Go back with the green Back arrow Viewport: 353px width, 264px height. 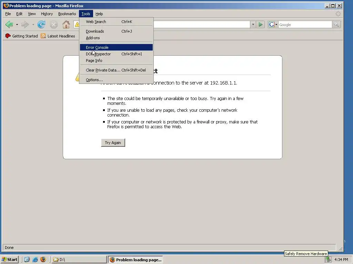pyautogui.click(x=9, y=24)
